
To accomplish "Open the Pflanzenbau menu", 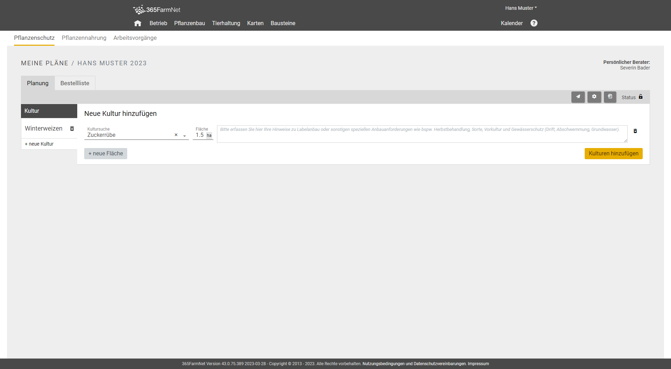I will pyautogui.click(x=189, y=23).
